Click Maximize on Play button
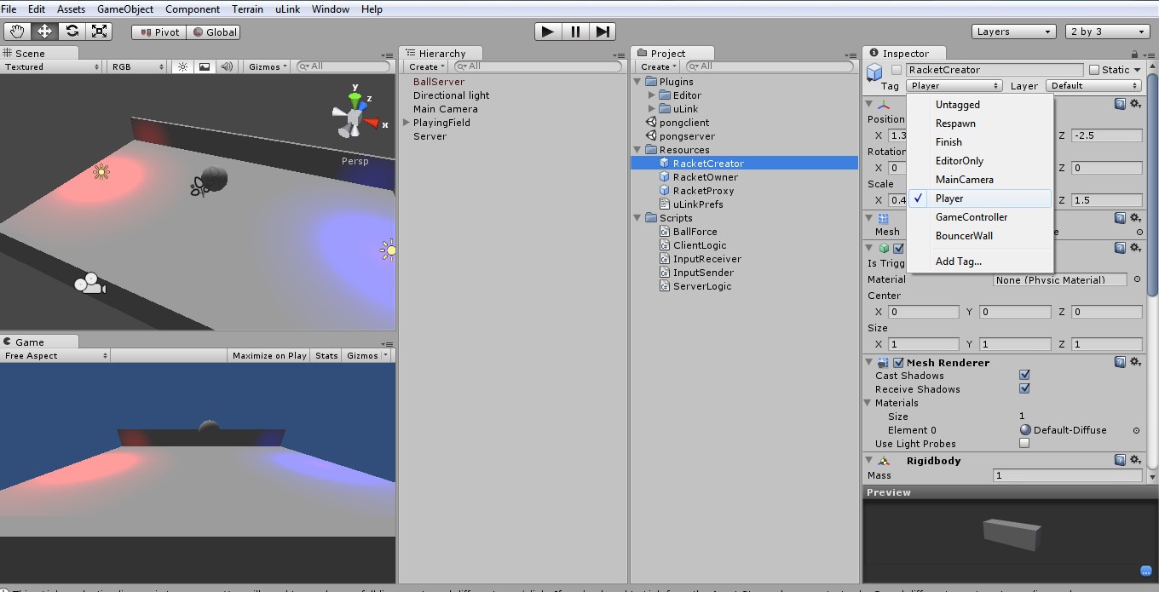 click(269, 355)
